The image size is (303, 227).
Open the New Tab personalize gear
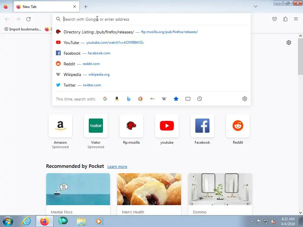289,43
